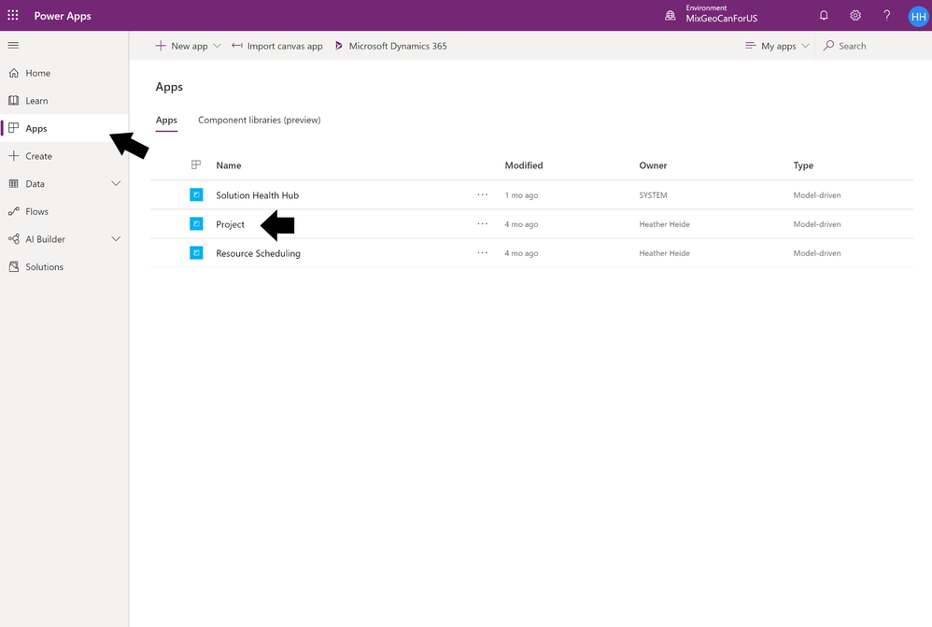The width and height of the screenshot is (932, 627).
Task: Click the Dynamics 365 logo icon
Action: [339, 46]
